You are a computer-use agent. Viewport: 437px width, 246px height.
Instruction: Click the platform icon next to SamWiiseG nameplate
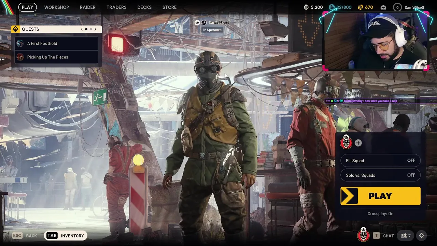click(204, 23)
